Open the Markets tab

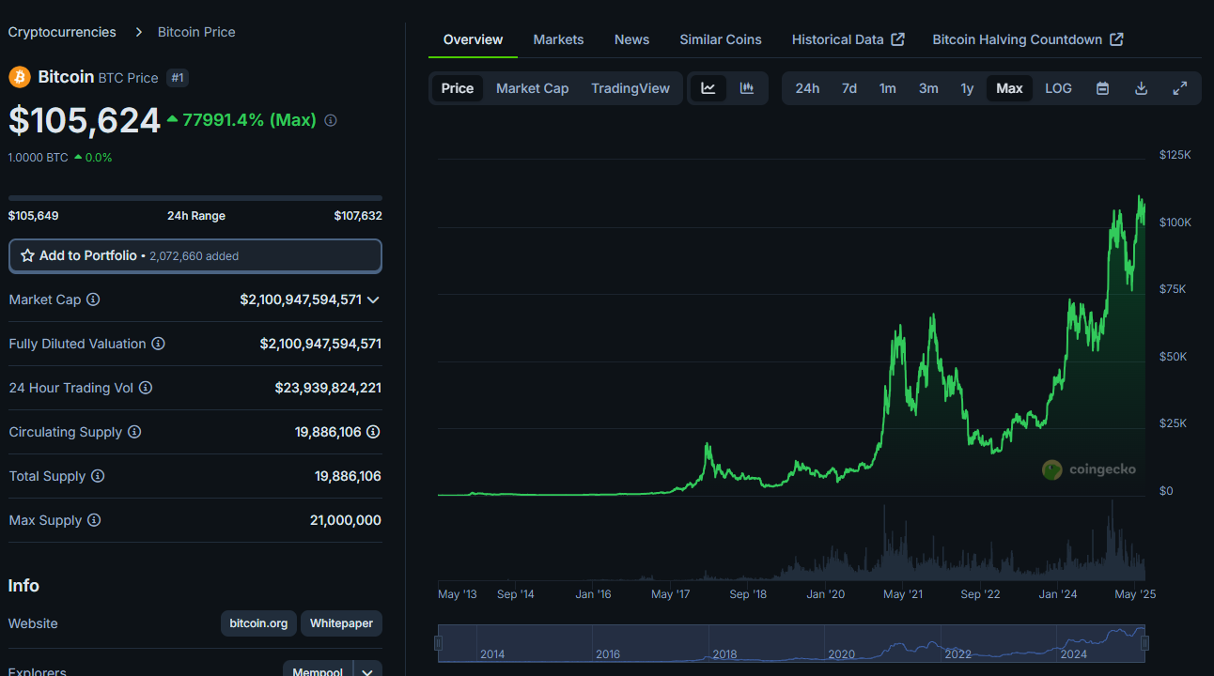pos(558,39)
